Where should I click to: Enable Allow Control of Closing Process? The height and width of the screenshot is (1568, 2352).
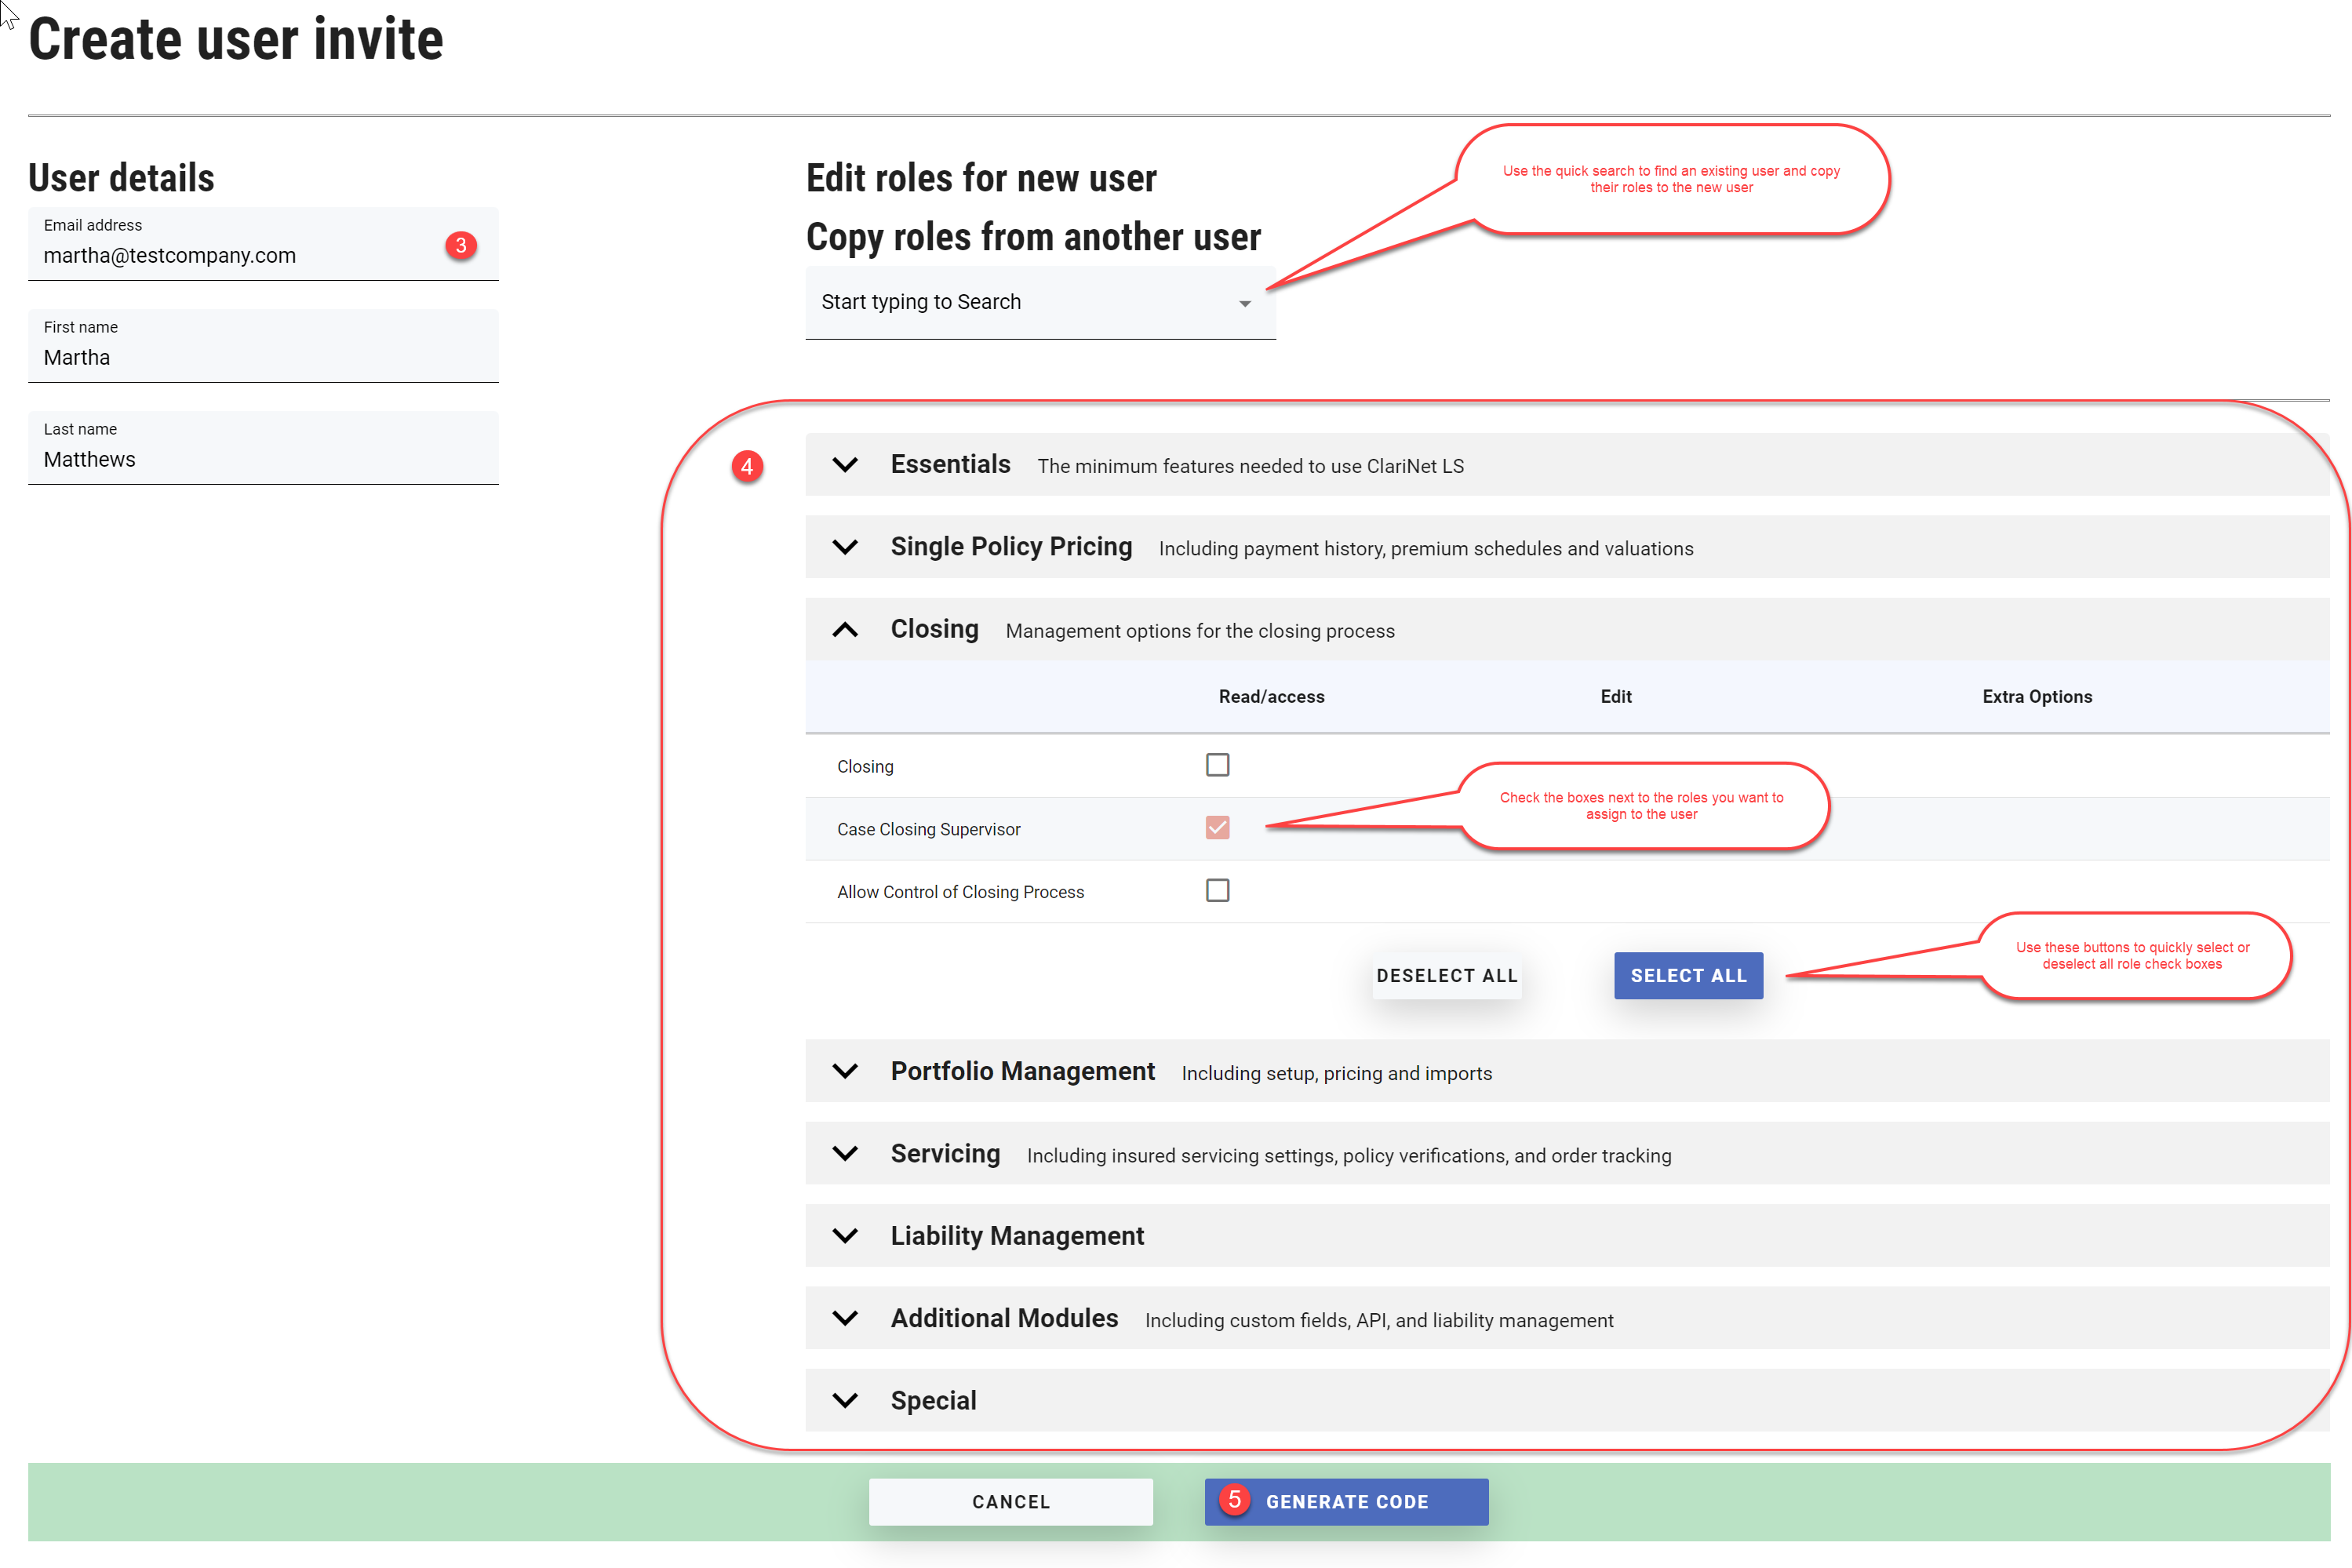point(1217,890)
